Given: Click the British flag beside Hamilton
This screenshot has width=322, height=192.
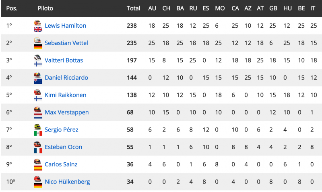Looking at the screenshot, I should click(38, 29).
